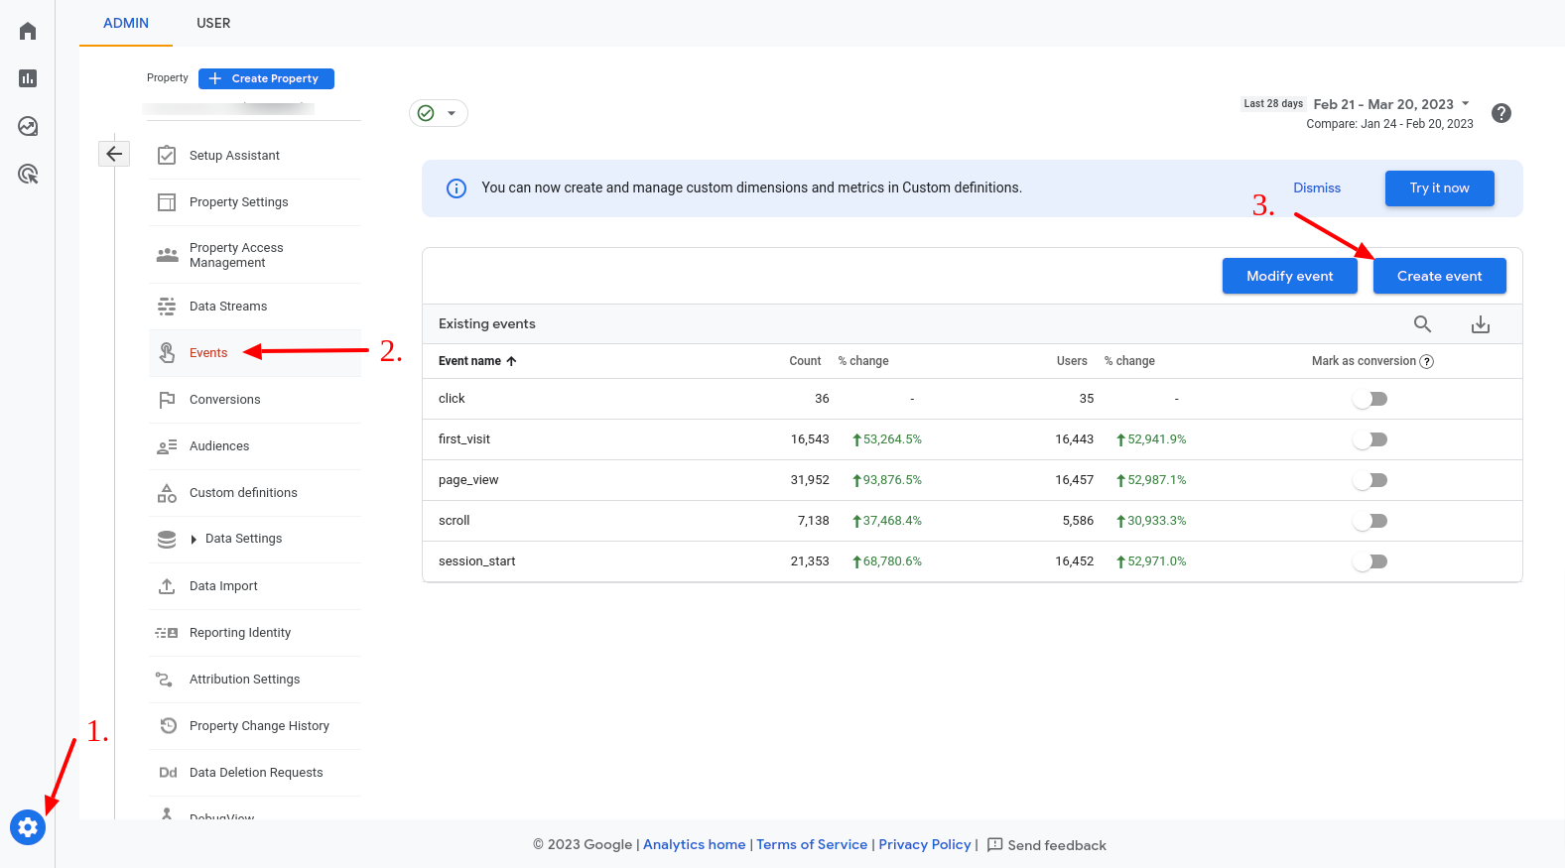Download the existing events list
This screenshot has height=868, width=1565.
click(x=1480, y=324)
